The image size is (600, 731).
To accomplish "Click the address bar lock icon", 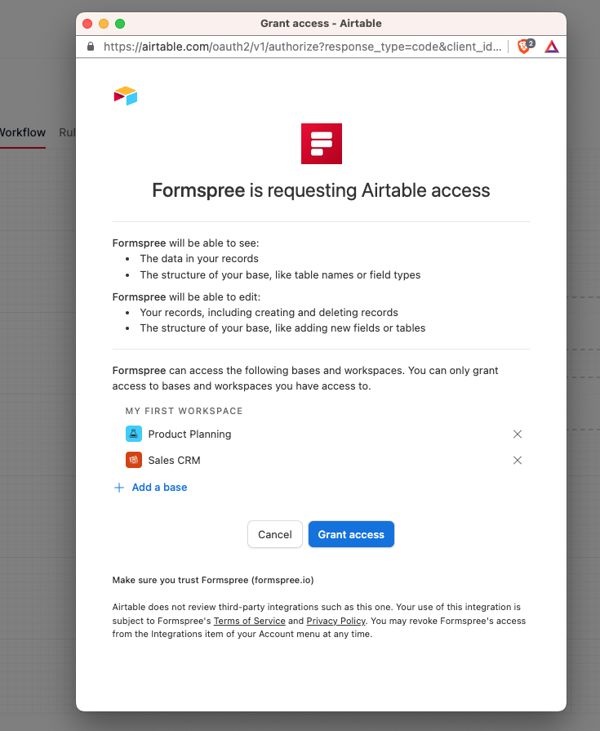I will [91, 47].
